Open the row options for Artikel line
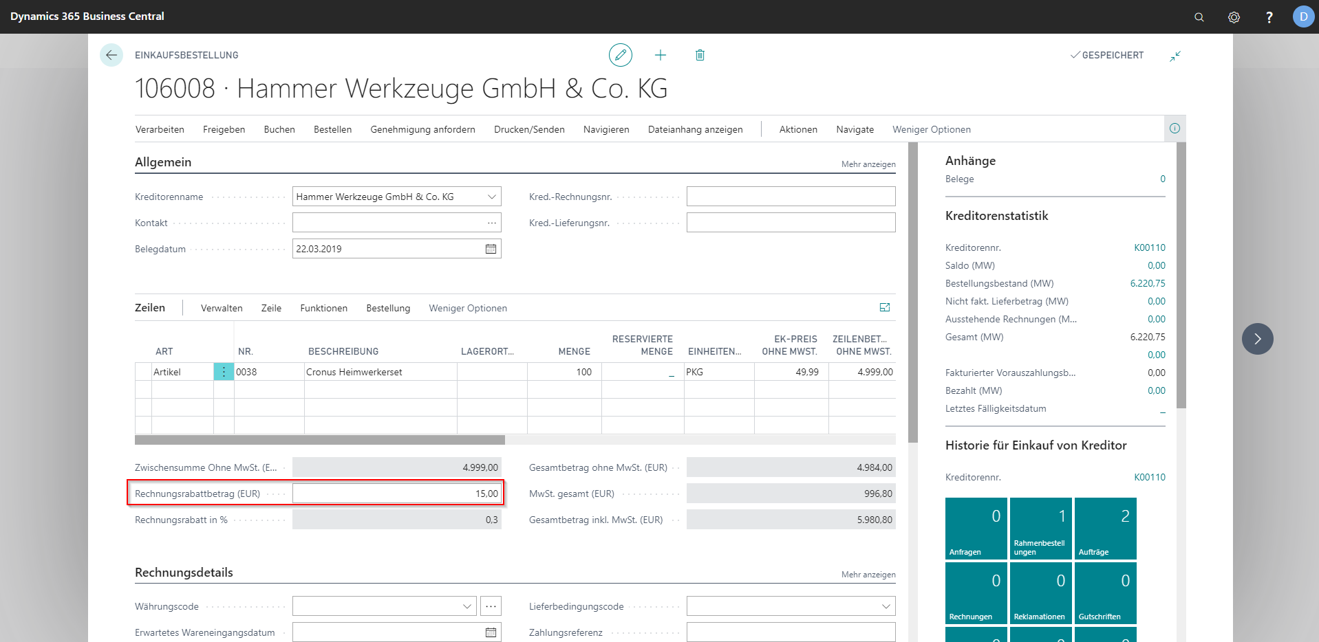1319x642 pixels. (224, 372)
